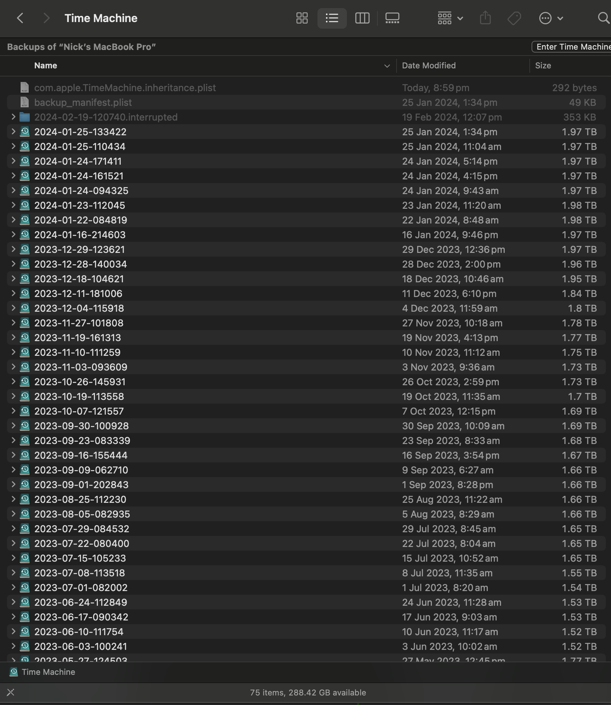Click the Share toolbar icon
Screen dimensions: 611x705
[x=486, y=18]
